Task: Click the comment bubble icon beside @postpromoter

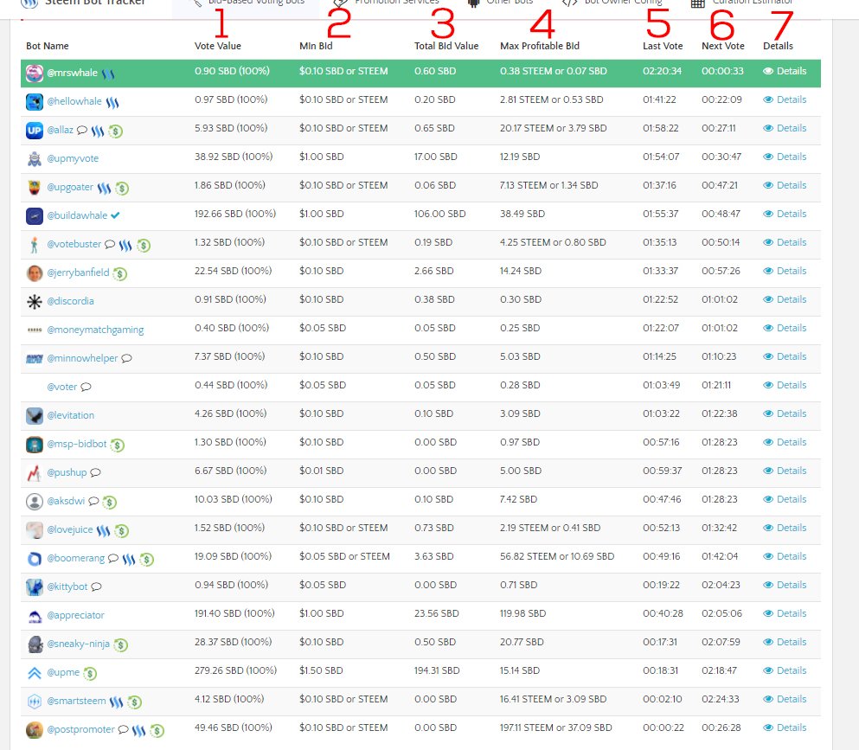Action: [x=123, y=730]
